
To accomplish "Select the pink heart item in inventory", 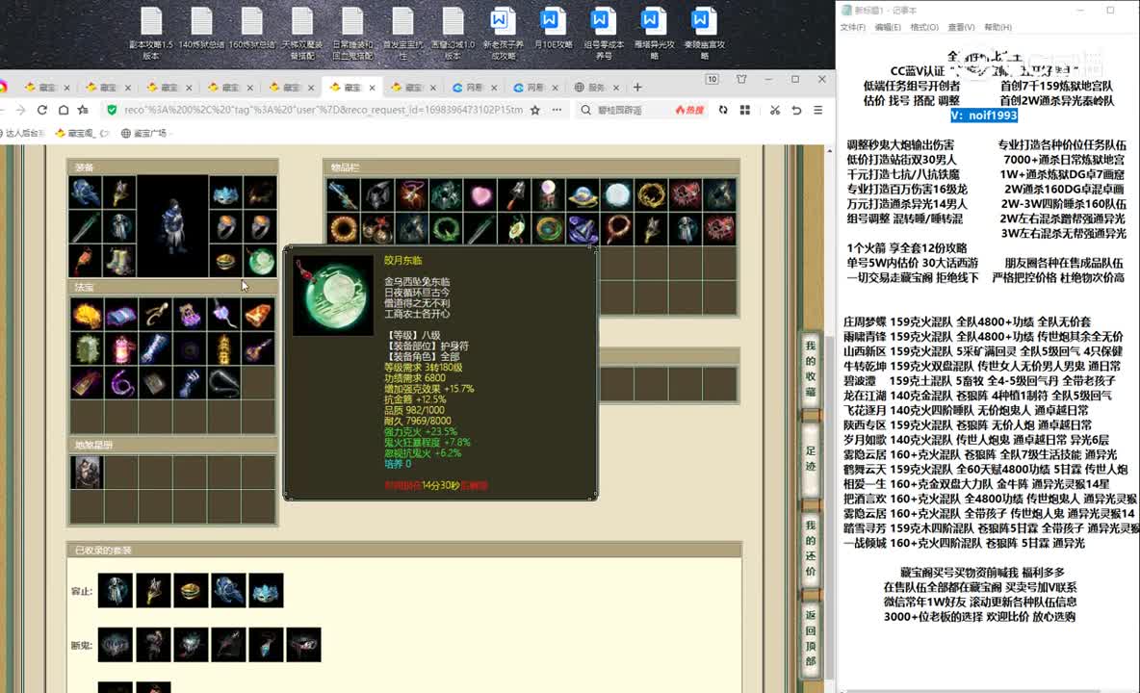I will point(480,194).
